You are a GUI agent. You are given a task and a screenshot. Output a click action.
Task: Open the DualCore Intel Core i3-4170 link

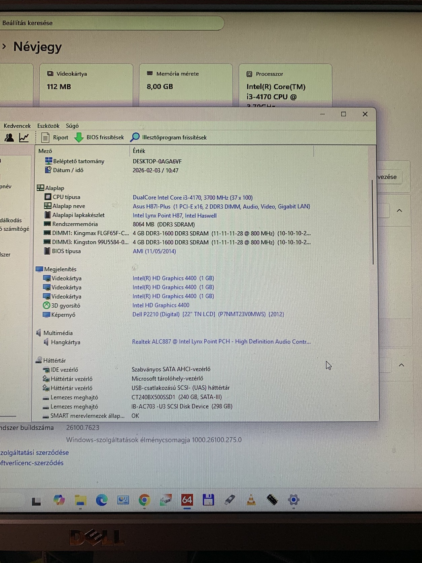pyautogui.click(x=192, y=198)
